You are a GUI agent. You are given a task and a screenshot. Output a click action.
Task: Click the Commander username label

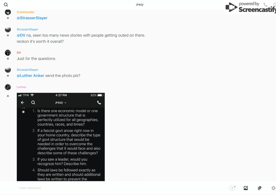click(26, 12)
